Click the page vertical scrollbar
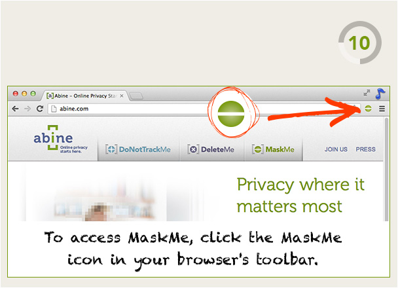This screenshot has height=288, width=398. [386, 169]
